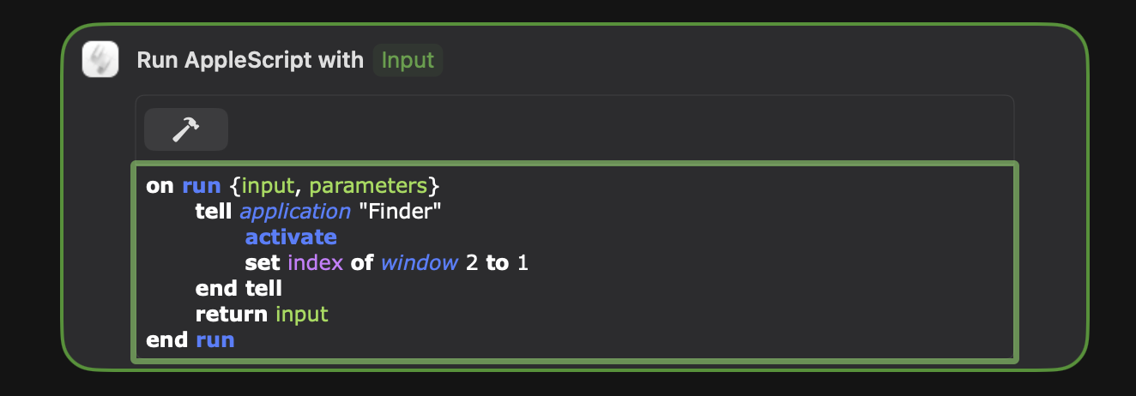The height and width of the screenshot is (396, 1136).
Task: Place cursor on "parameters" in run handler
Action: pos(369,186)
